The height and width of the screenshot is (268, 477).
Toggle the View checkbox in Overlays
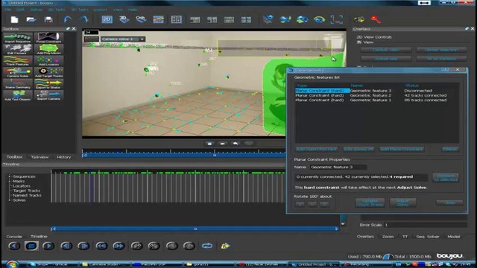click(359, 42)
